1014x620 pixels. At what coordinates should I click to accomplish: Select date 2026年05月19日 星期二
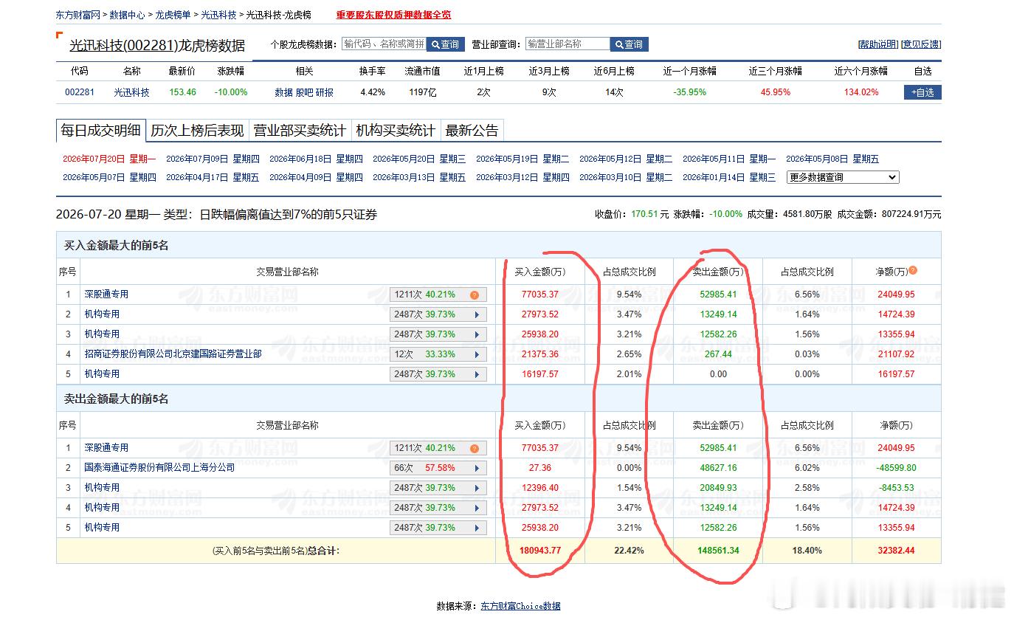(x=522, y=159)
